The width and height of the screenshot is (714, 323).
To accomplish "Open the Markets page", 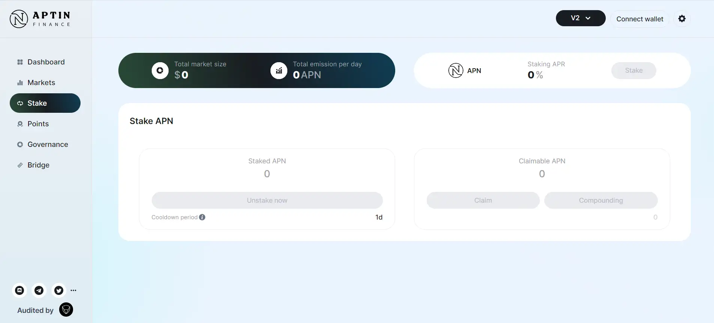I will click(x=41, y=83).
